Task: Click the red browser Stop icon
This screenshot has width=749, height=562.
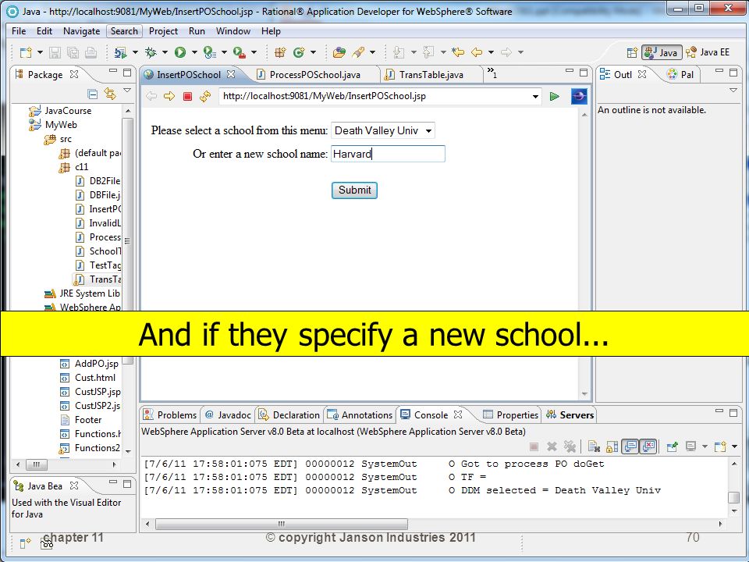Action: pos(187,96)
